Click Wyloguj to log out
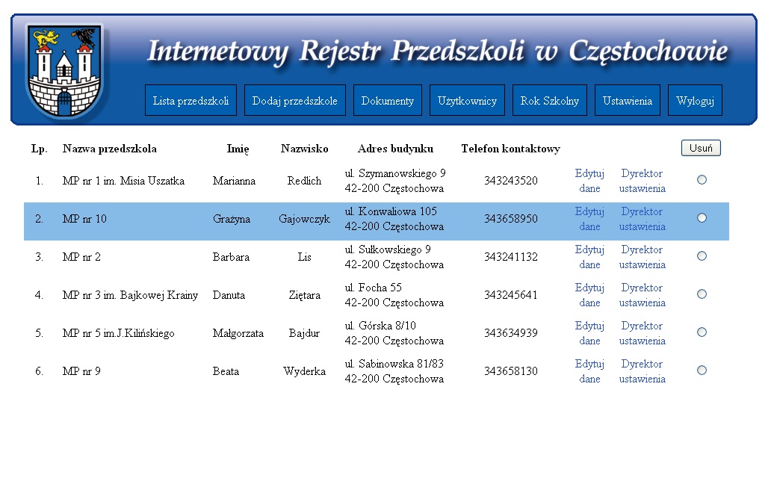Viewport: 774px width, 496px height. click(695, 101)
